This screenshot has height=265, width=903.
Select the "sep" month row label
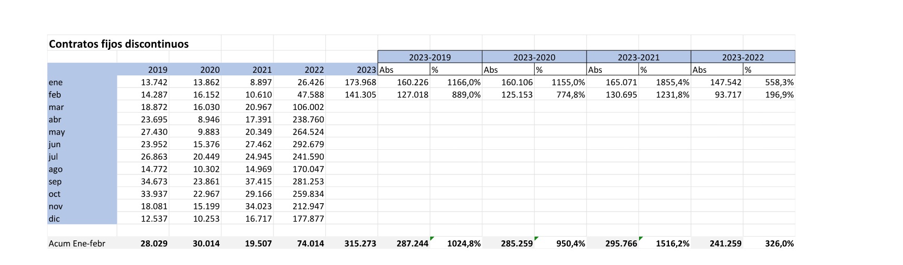click(x=55, y=182)
